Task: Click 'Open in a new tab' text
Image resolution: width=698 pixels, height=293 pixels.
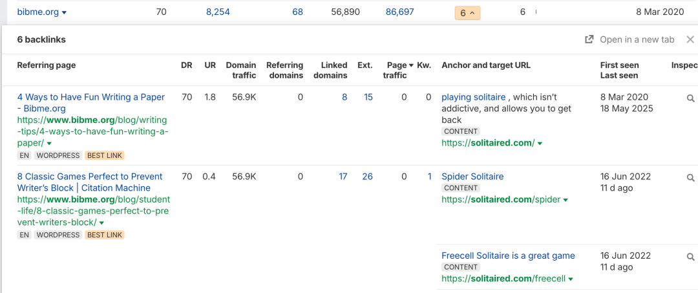Action: pyautogui.click(x=637, y=39)
